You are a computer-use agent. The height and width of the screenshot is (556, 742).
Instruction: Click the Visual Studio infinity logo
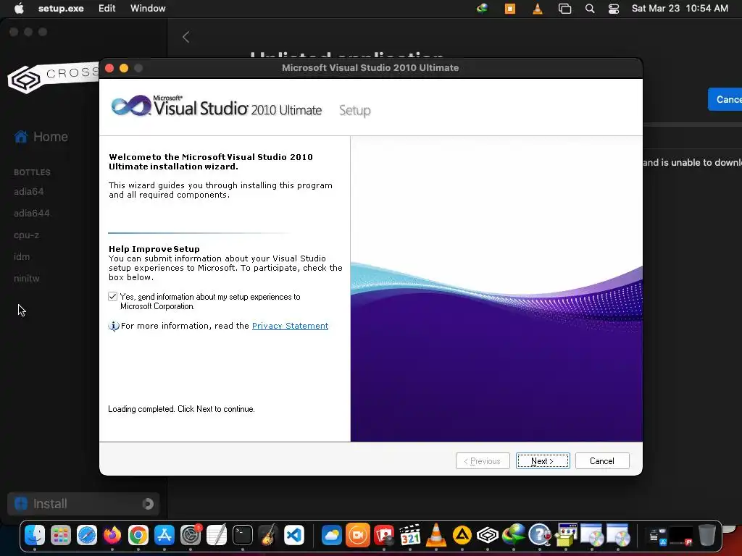[x=131, y=106]
